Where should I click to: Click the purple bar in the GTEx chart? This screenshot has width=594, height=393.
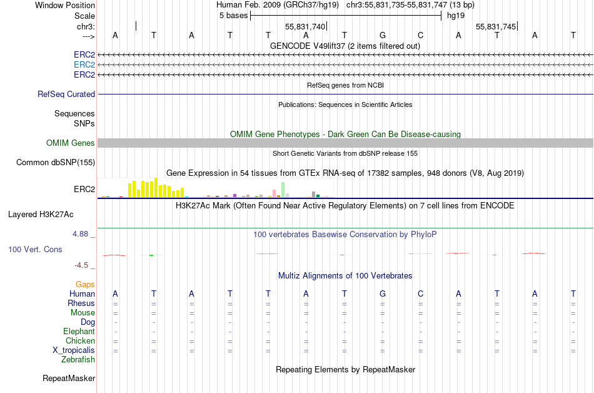click(x=235, y=195)
